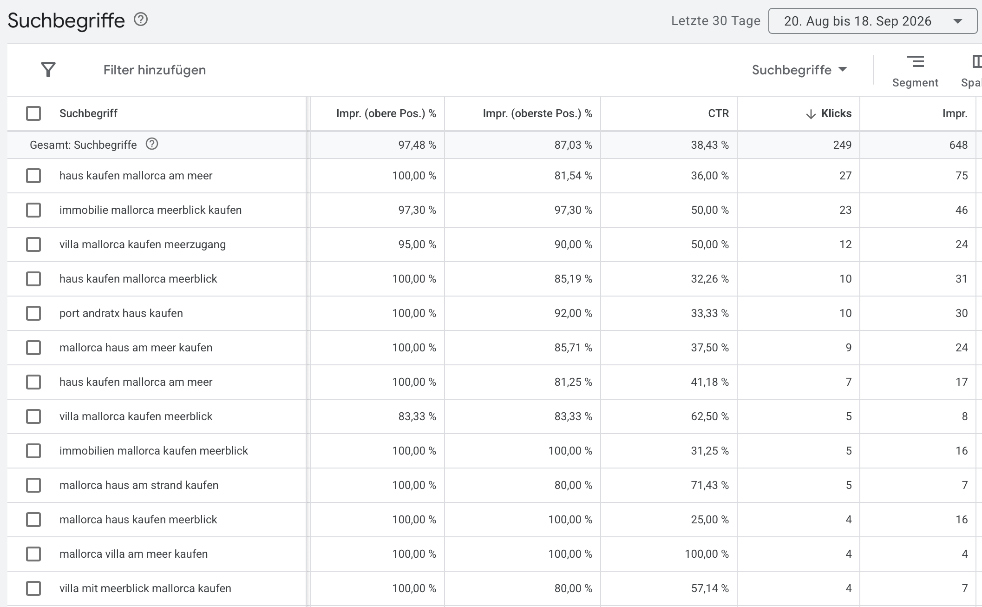Select checkbox for villa mit meerblick mallorca kaufen
The image size is (982, 607).
(33, 588)
